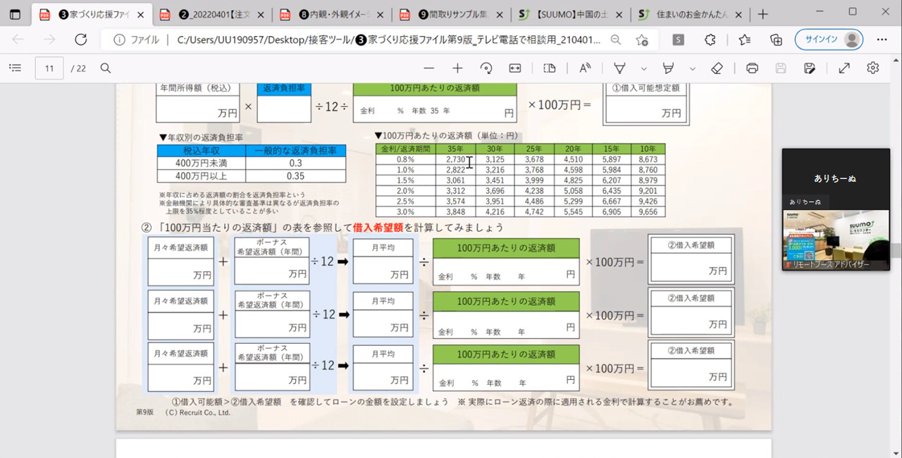Click the 0.35 repayment ratio cell
Viewport: 902px width, 458px height.
coord(296,176)
